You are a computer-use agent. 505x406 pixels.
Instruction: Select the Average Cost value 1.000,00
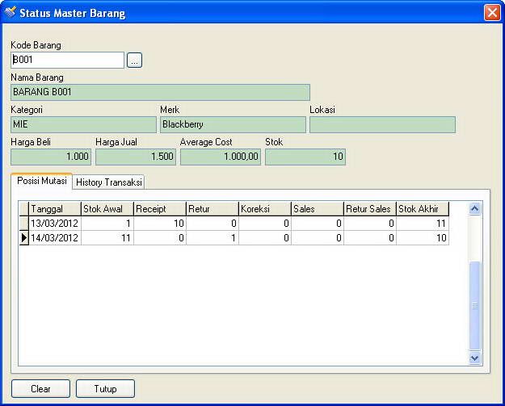click(x=221, y=157)
